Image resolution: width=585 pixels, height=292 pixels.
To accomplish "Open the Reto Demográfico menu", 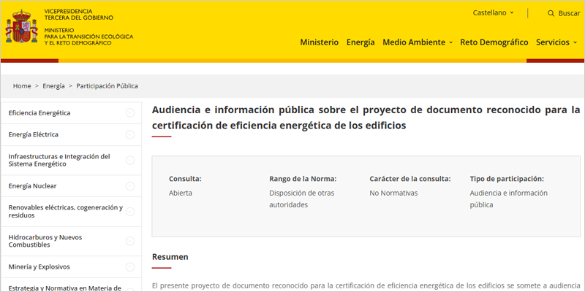I will (494, 42).
